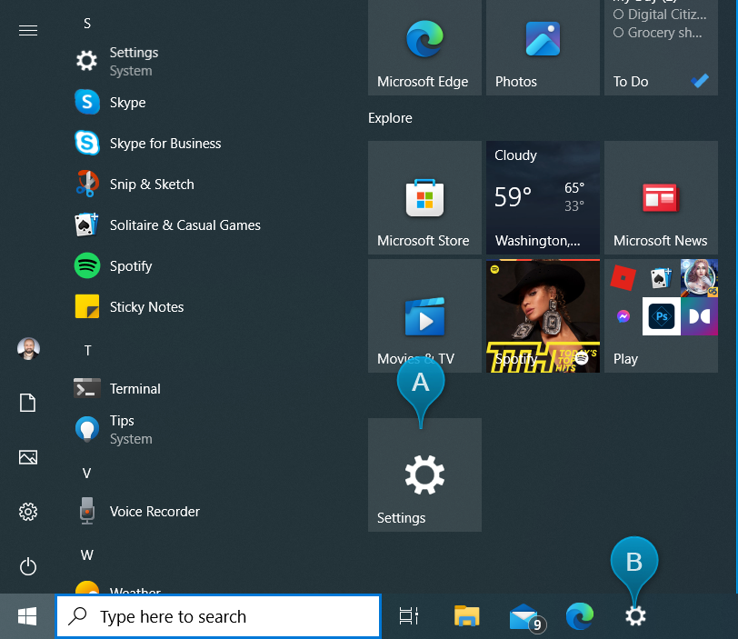Open Settings gear in Start sidebar
The width and height of the screenshot is (738, 639).
click(28, 512)
